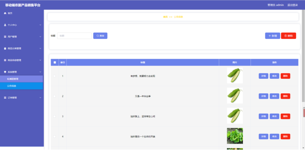Click the blue 新增 add button
This screenshot has width=305, height=150.
pos(273,36)
